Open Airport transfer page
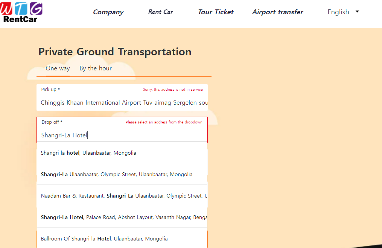This screenshot has width=382, height=248. coord(277,12)
